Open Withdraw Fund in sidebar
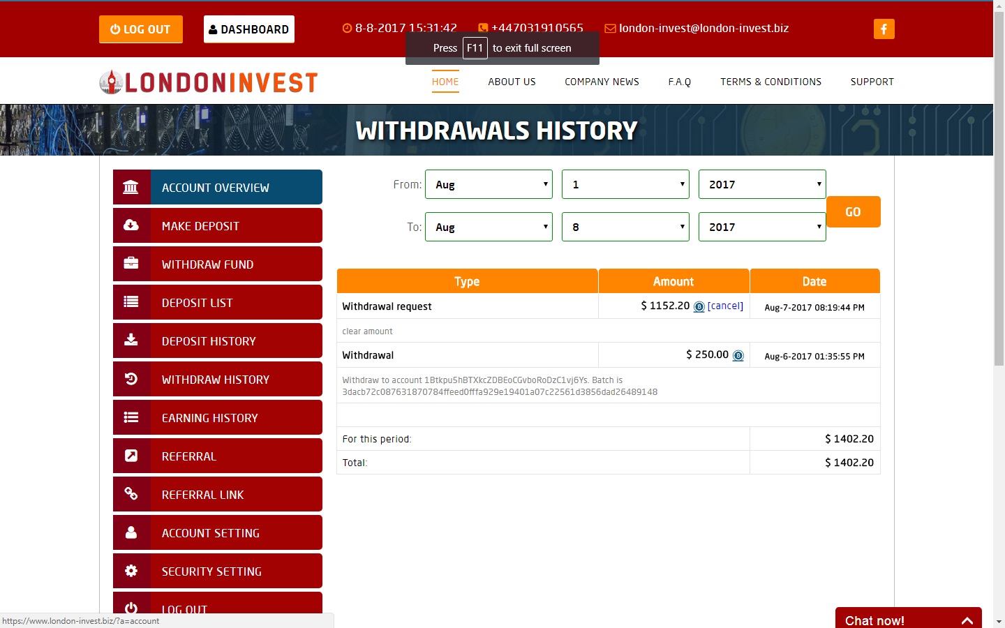Image resolution: width=1005 pixels, height=628 pixels. (x=218, y=264)
